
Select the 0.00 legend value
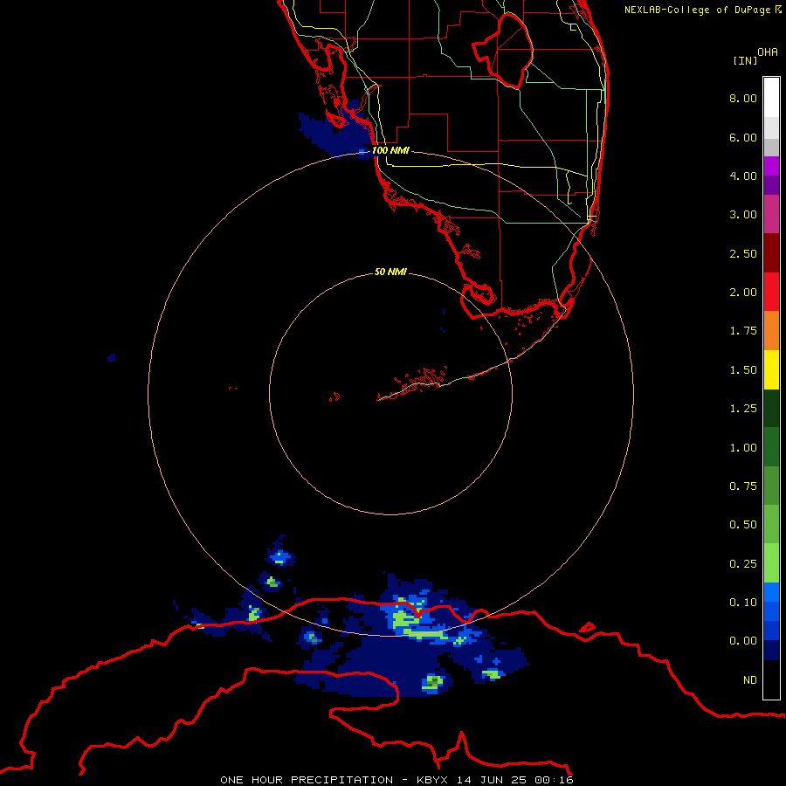pos(743,641)
